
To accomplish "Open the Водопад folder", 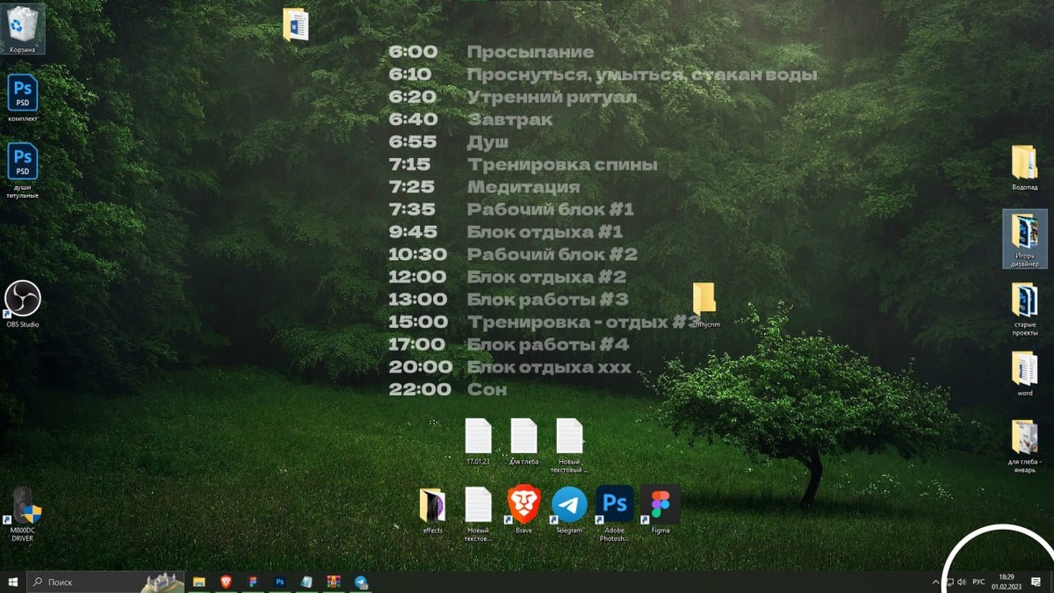I will pos(1024,168).
